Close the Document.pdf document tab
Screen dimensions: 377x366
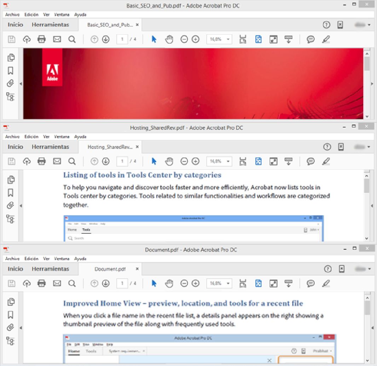click(137, 269)
